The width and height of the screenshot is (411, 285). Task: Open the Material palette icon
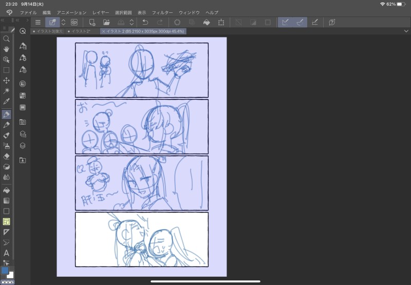click(x=23, y=160)
